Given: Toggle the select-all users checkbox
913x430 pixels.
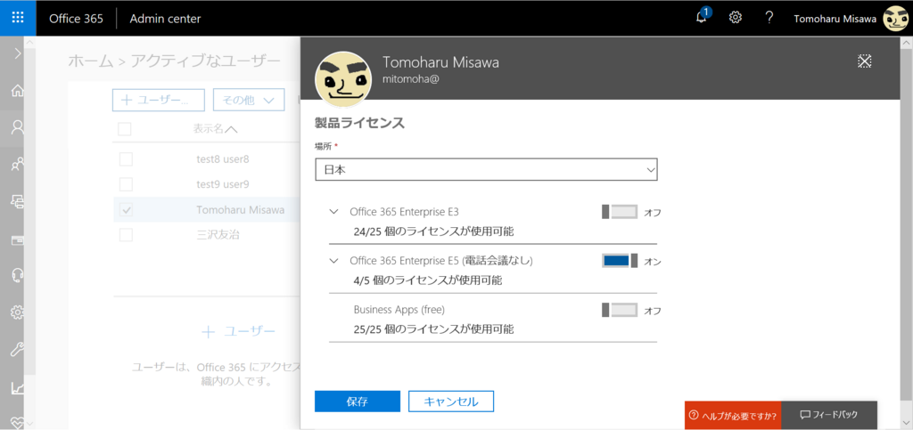Looking at the screenshot, I should tap(125, 129).
